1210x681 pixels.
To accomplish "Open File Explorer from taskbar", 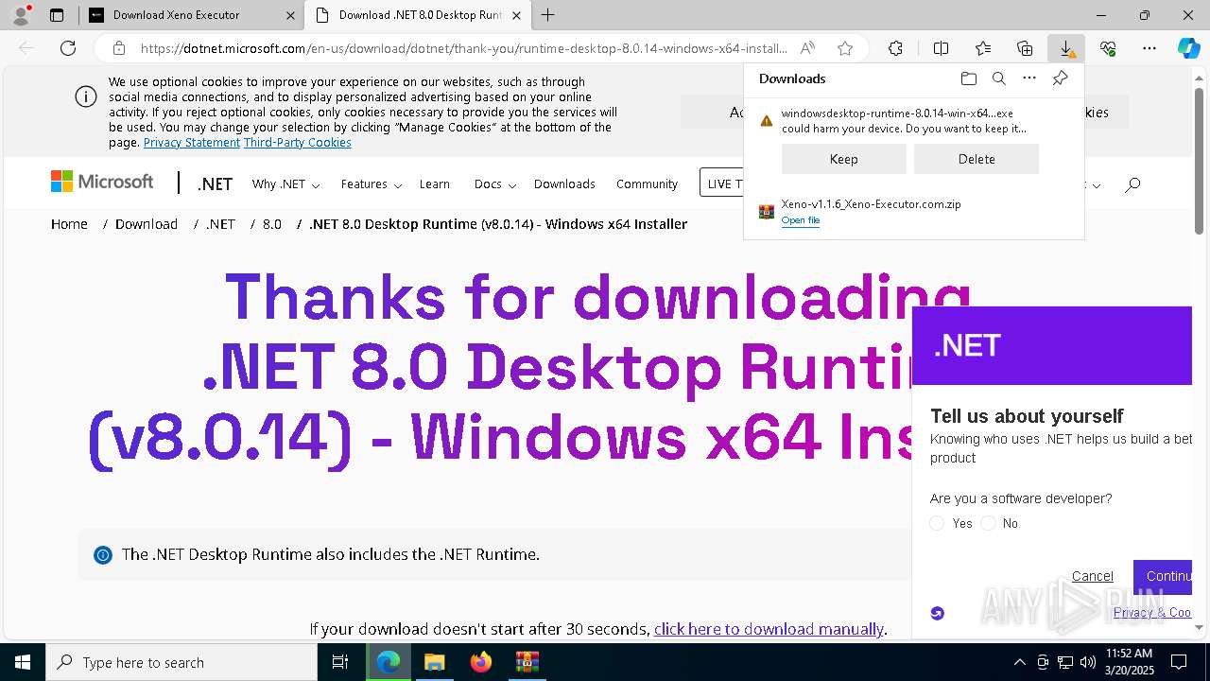I will [x=434, y=662].
